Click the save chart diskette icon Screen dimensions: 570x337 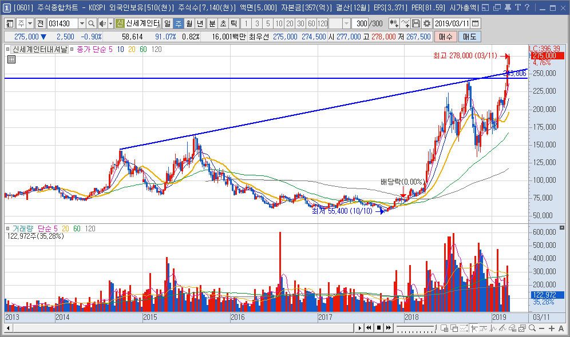click(416, 23)
